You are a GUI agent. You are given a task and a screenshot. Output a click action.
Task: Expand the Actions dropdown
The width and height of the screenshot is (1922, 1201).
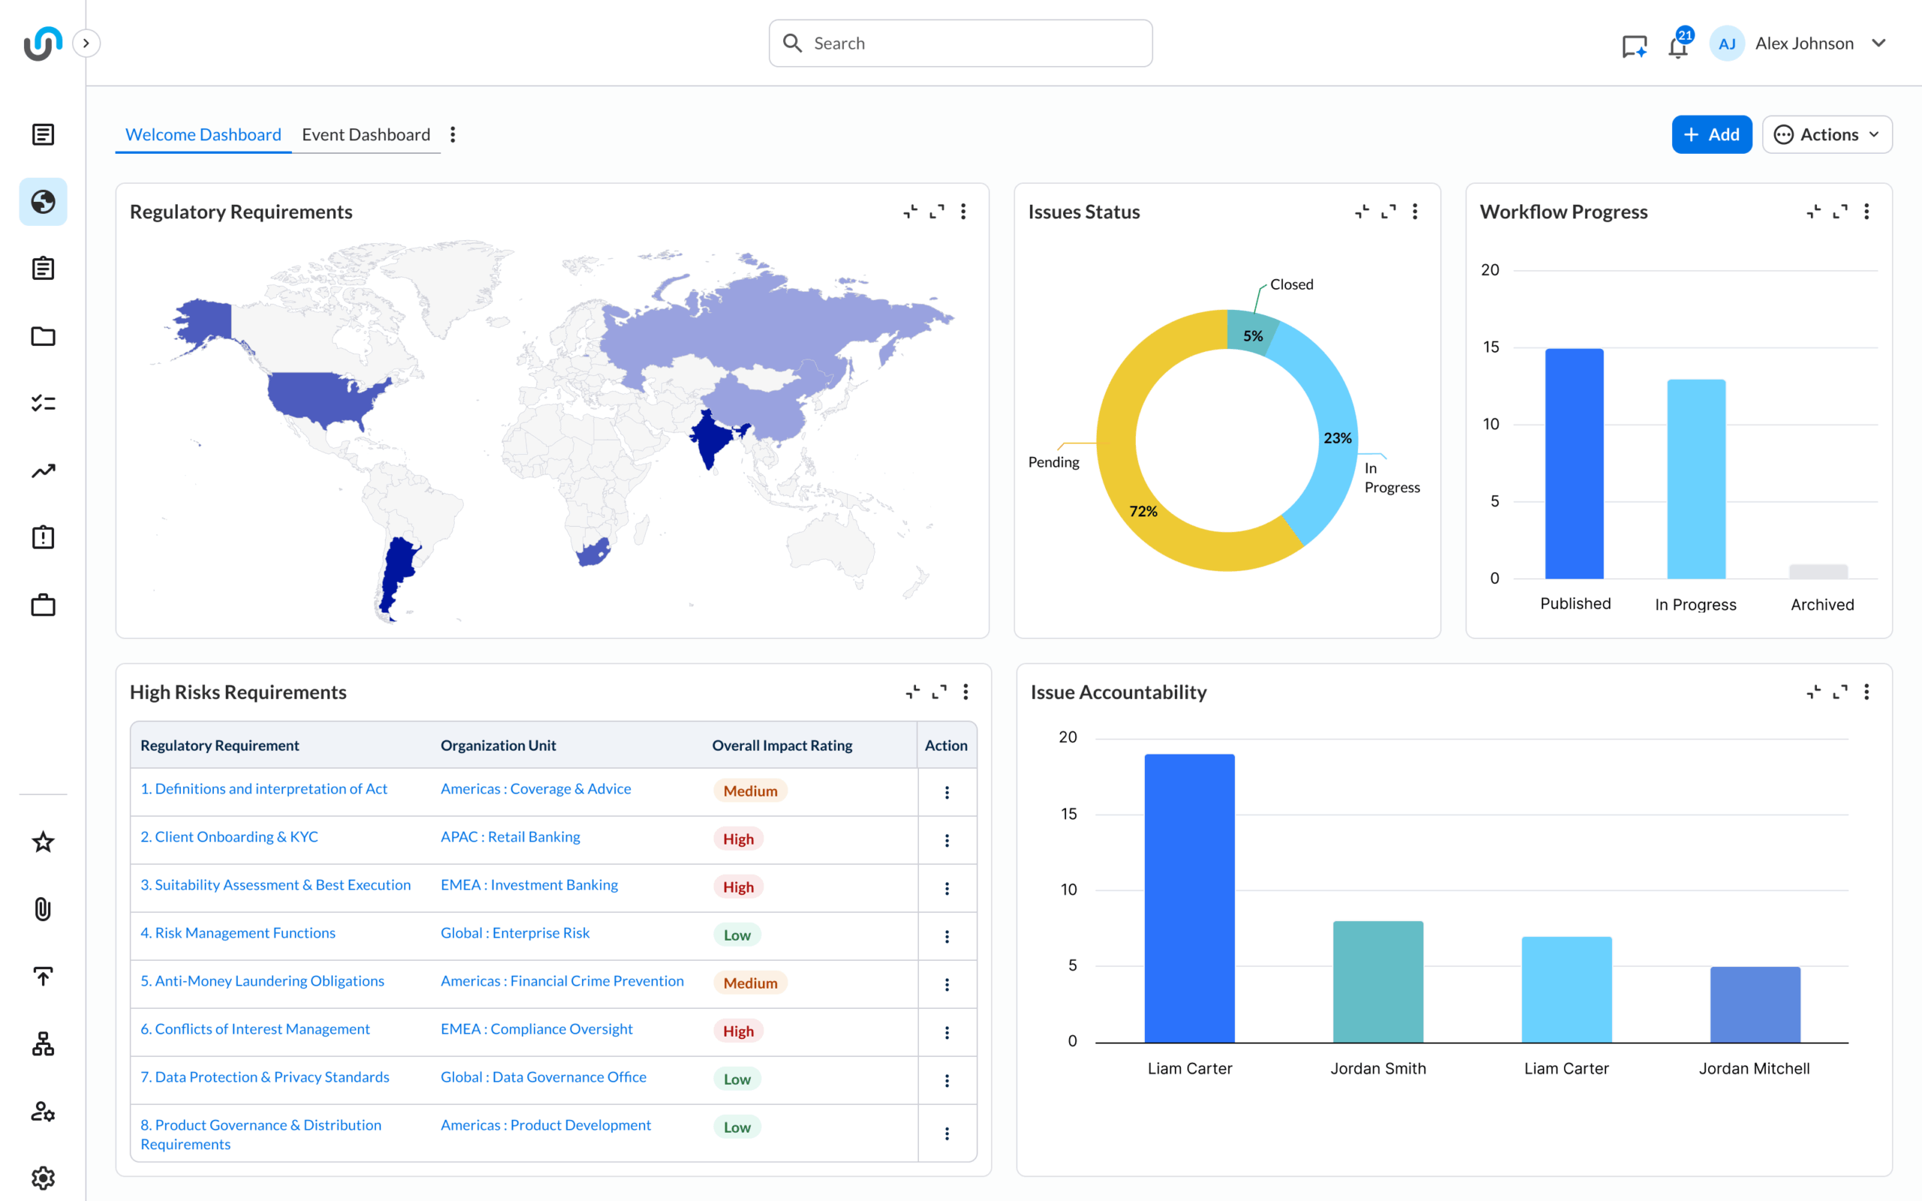[1827, 134]
